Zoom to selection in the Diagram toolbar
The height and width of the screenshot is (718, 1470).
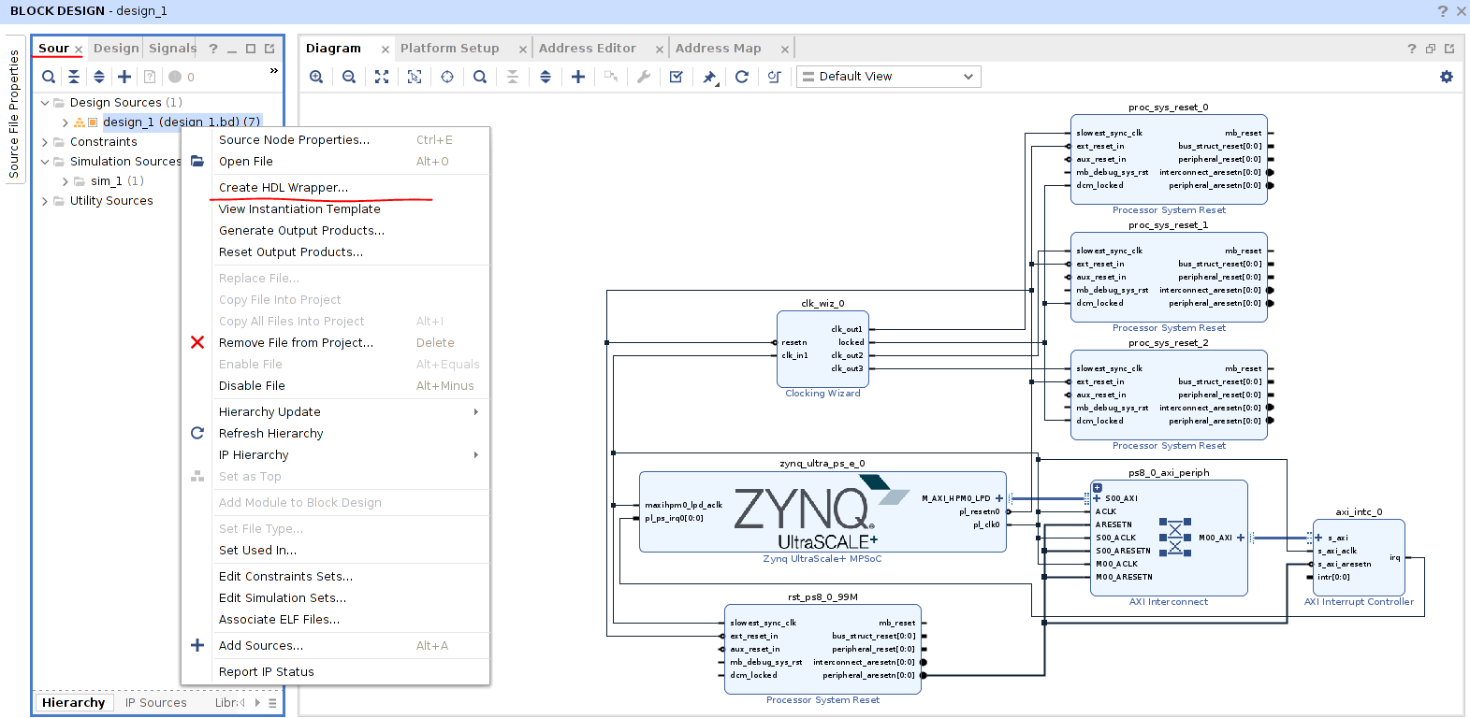tap(415, 77)
